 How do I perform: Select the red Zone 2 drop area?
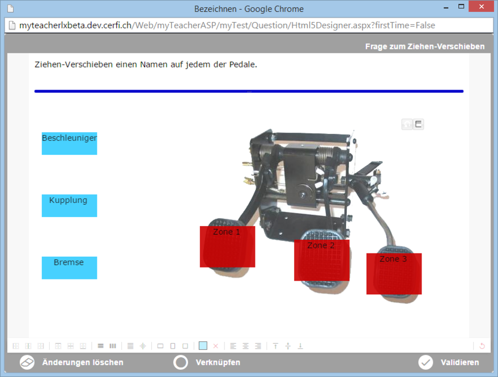[321, 261]
